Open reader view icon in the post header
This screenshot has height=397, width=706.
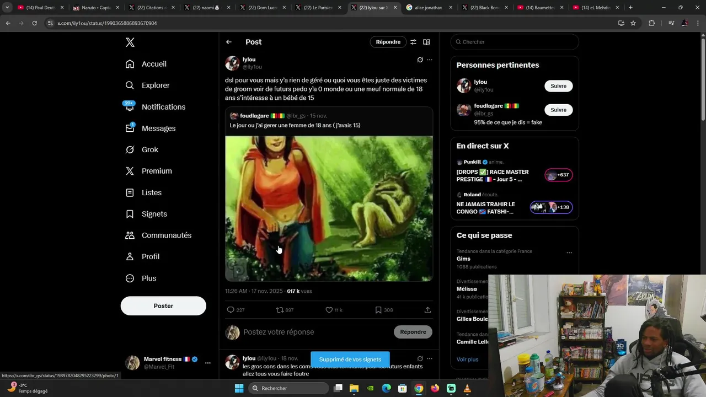pyautogui.click(x=426, y=42)
